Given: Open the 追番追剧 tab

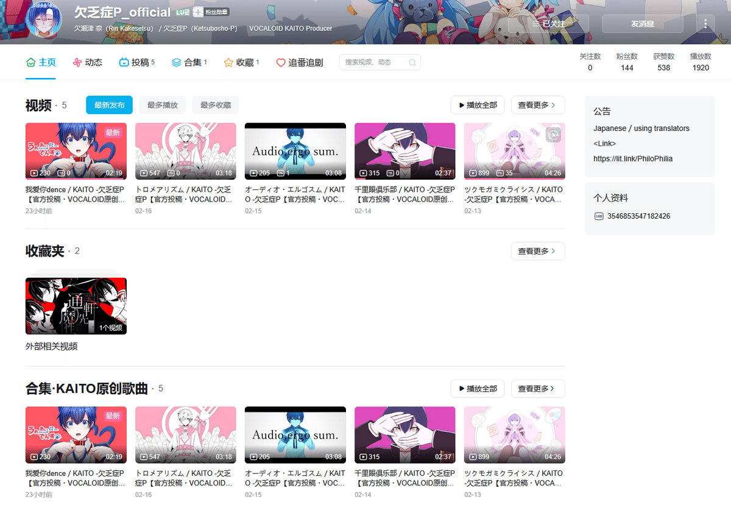Looking at the screenshot, I should click(x=299, y=62).
